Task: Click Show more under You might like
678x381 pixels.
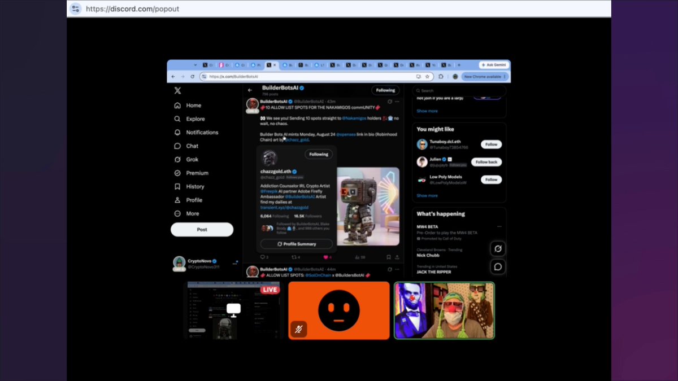Action: (427, 196)
